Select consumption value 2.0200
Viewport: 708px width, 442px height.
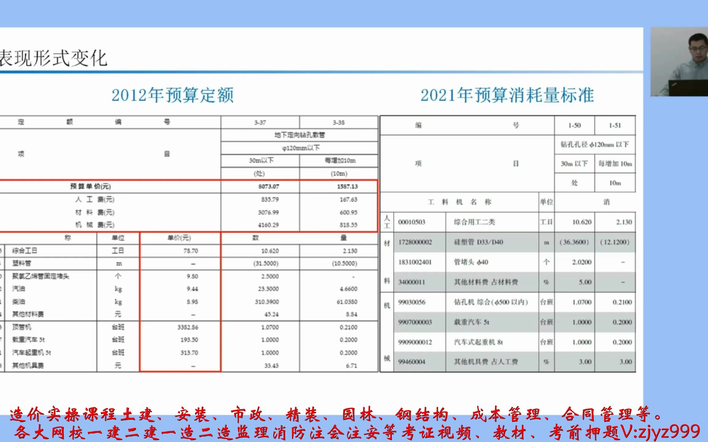point(582,262)
